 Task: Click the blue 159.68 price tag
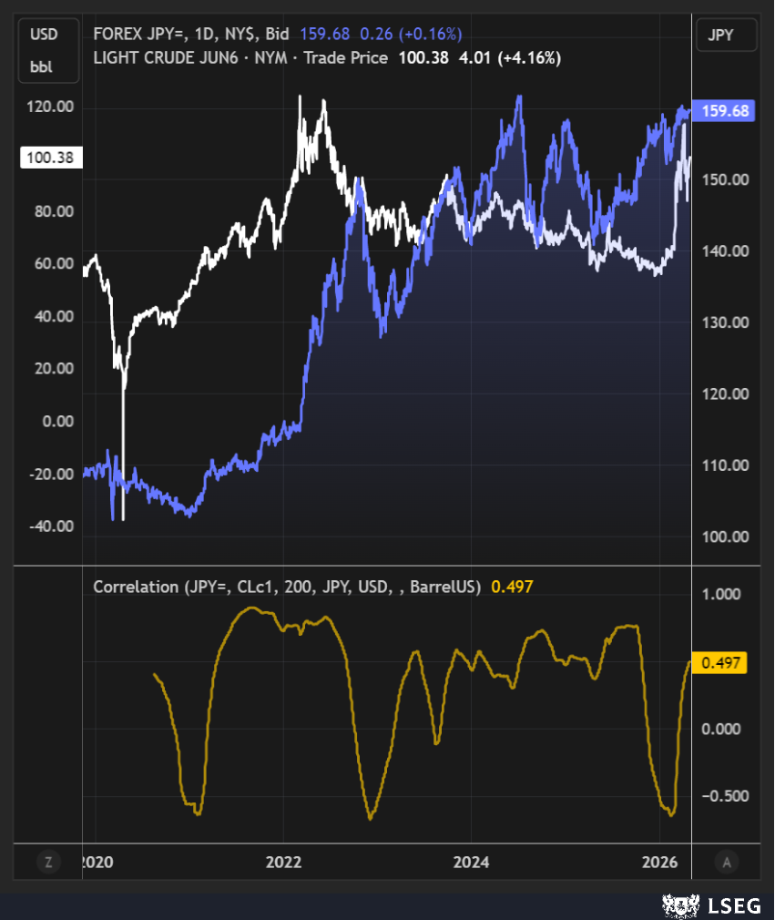click(x=725, y=111)
